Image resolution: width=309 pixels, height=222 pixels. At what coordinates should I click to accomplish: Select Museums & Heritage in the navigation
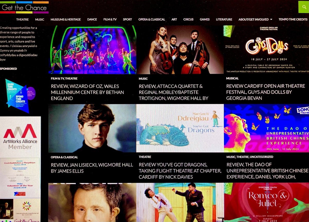tap(65, 20)
